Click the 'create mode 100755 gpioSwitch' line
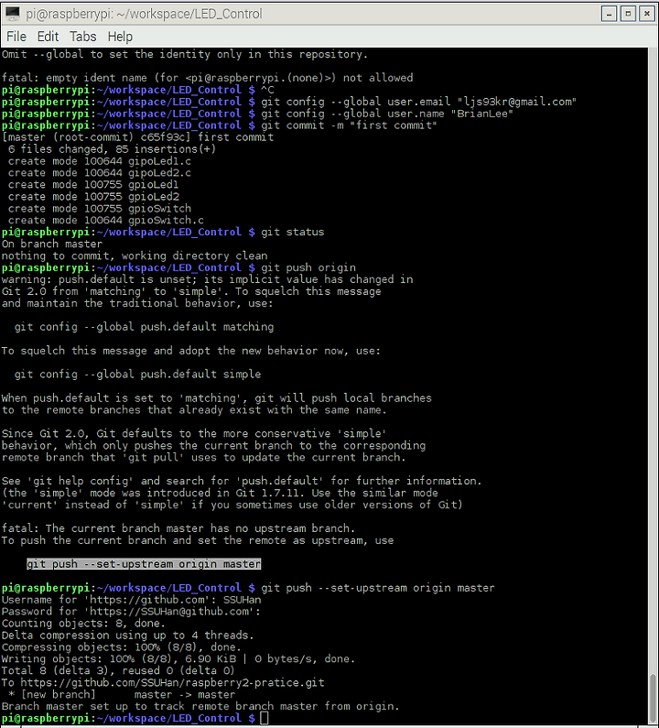 100,209
